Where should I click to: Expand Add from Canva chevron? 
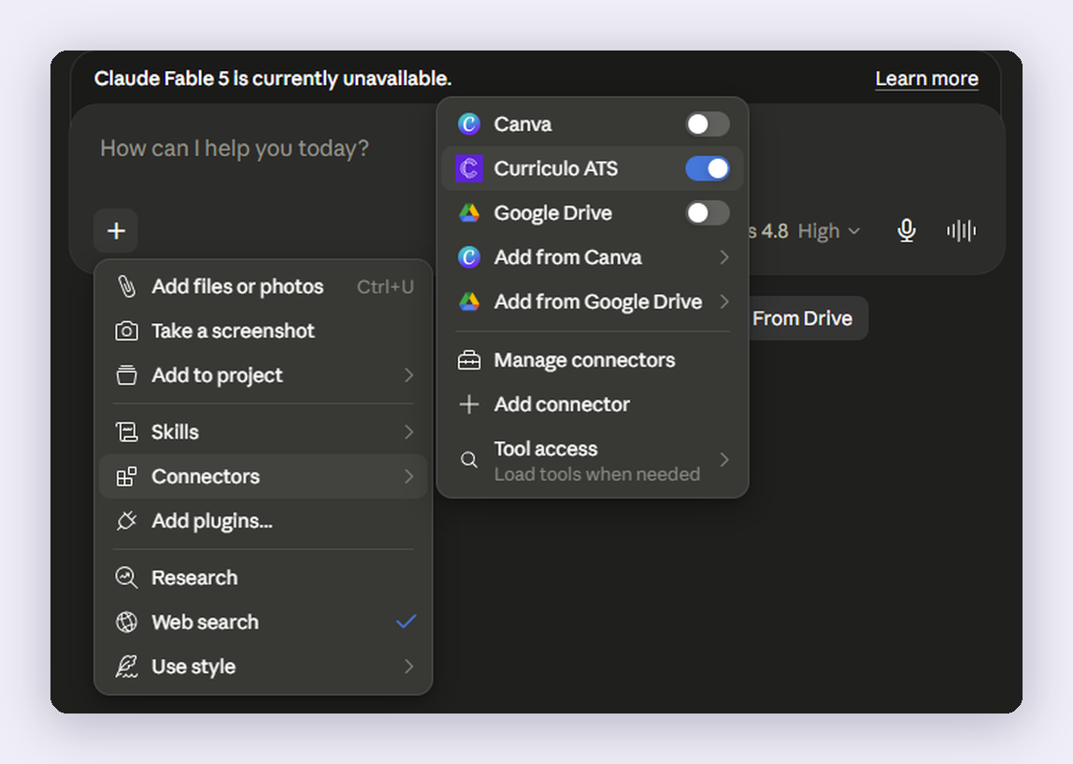(x=724, y=257)
